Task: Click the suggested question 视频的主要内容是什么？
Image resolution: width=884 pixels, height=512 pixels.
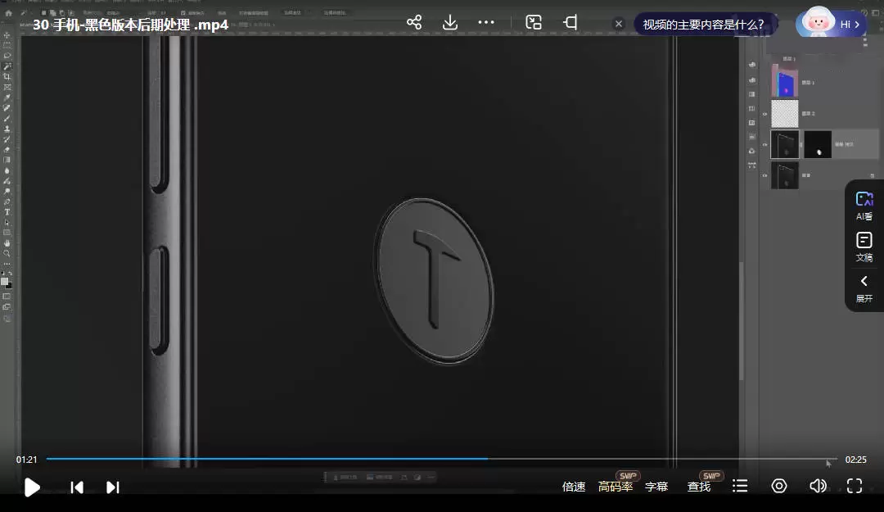Action: (x=703, y=25)
